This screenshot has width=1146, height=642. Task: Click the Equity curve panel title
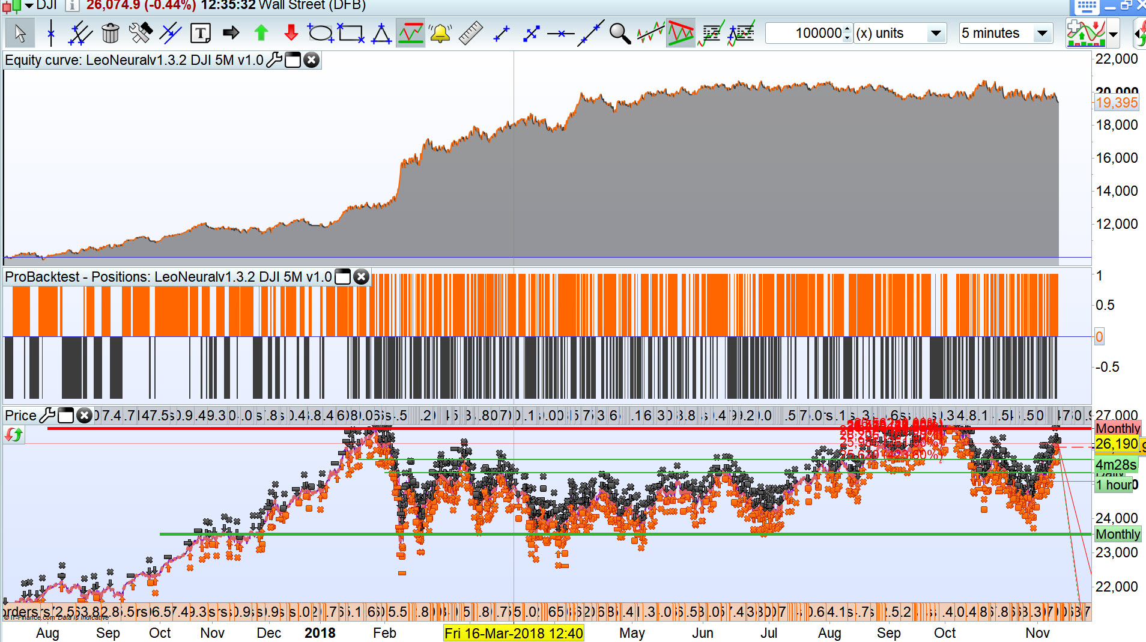[x=134, y=60]
